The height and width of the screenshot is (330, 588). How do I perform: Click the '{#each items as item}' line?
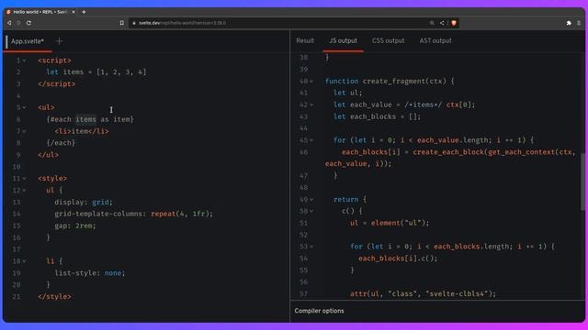coord(90,119)
